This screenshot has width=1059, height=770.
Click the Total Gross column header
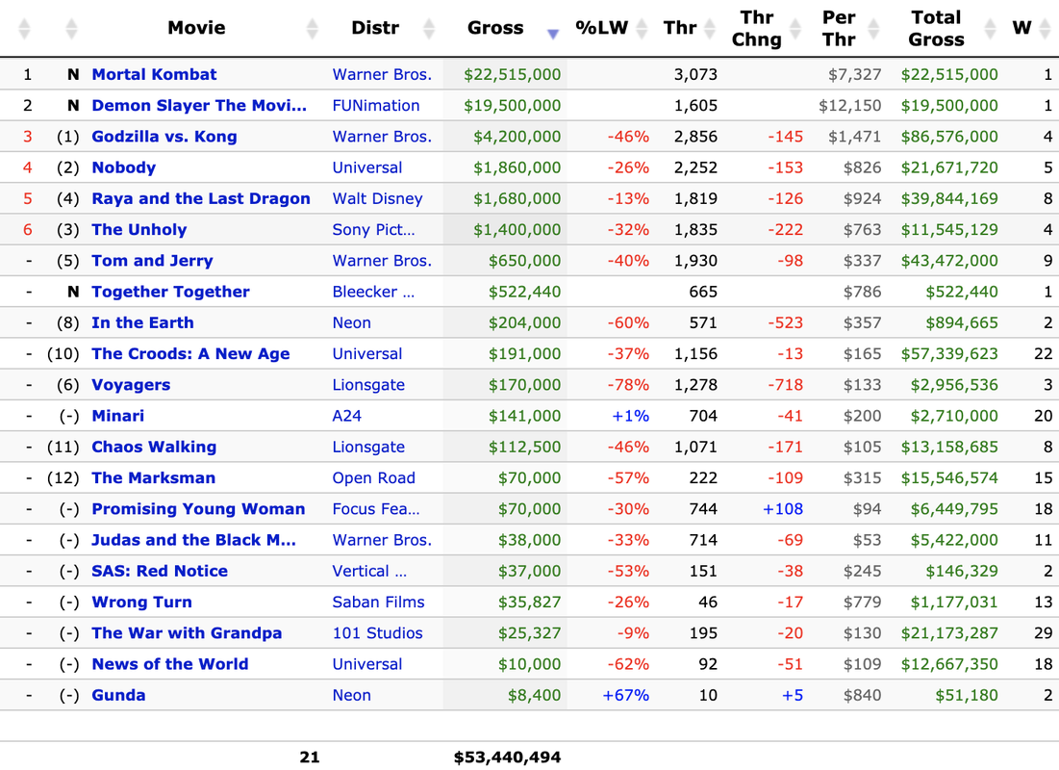[x=936, y=28]
